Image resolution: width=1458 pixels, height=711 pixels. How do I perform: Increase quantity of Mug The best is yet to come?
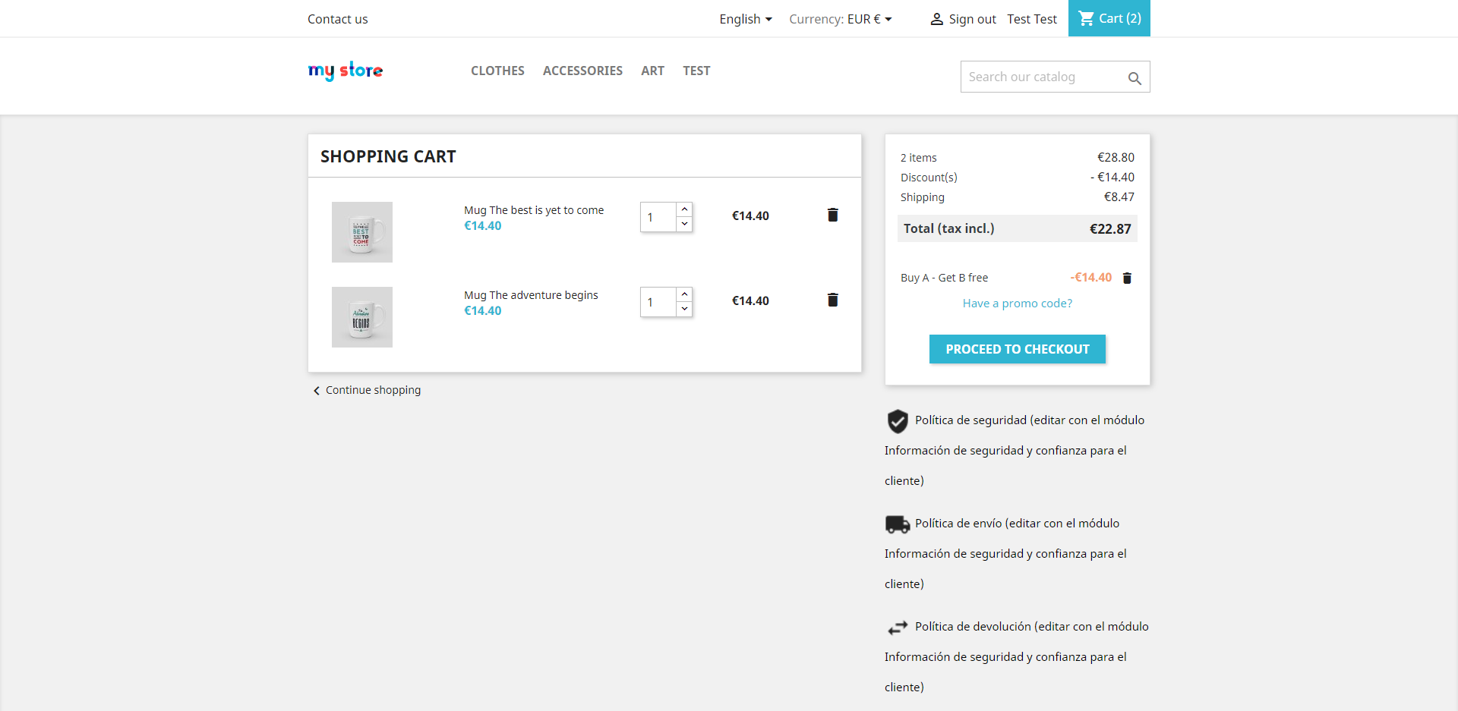coord(684,209)
